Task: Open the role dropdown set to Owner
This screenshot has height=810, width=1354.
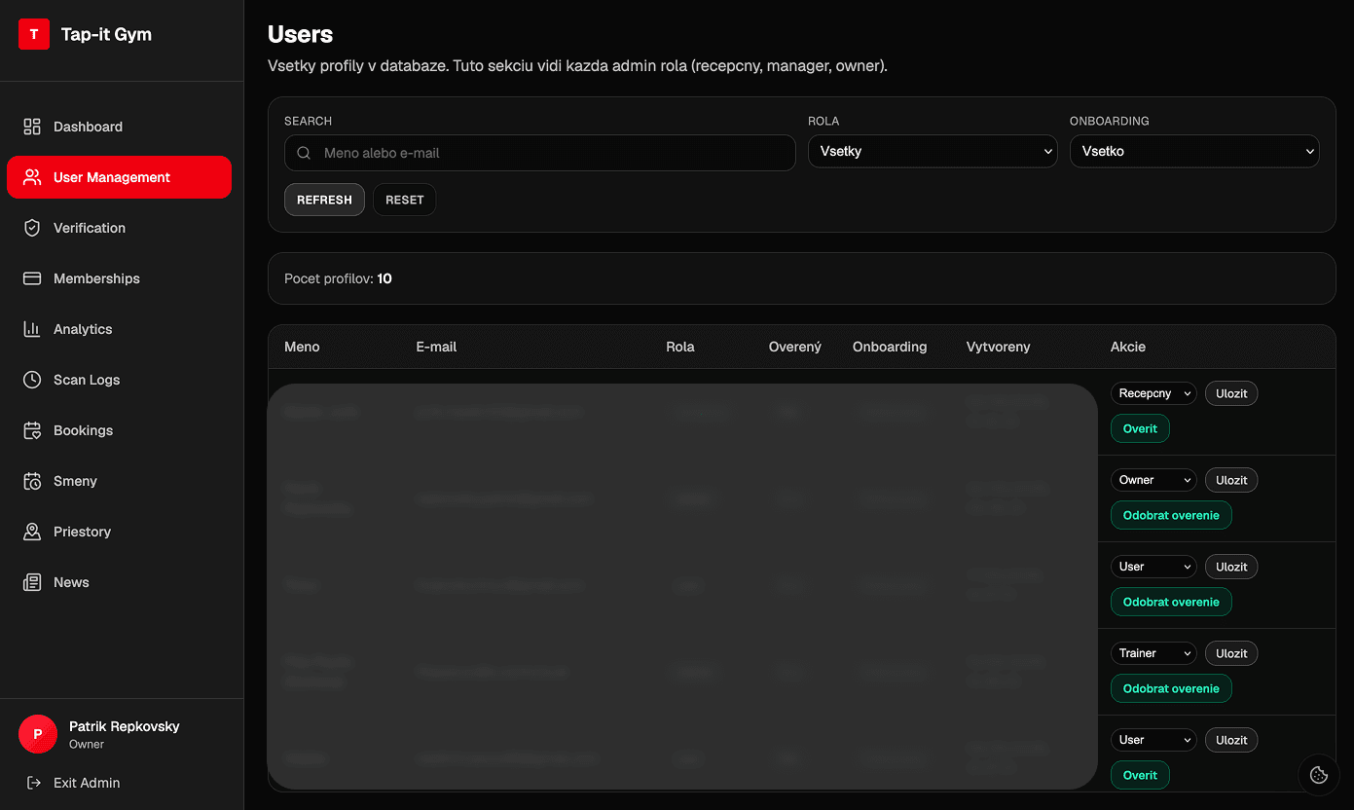Action: [x=1153, y=480]
